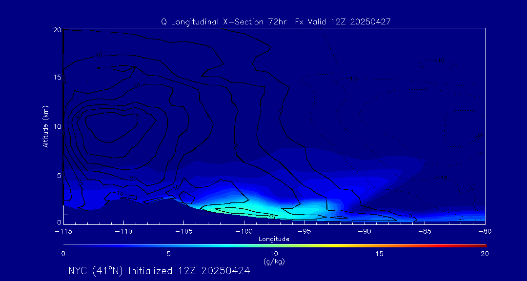Click the -115 longitude tick label
This screenshot has height=281, width=527.
(63, 232)
